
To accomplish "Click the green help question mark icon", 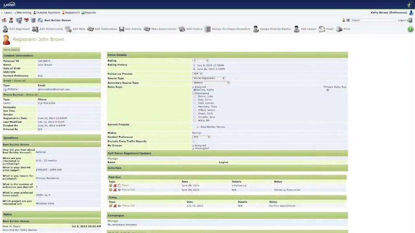I will click(x=410, y=29).
